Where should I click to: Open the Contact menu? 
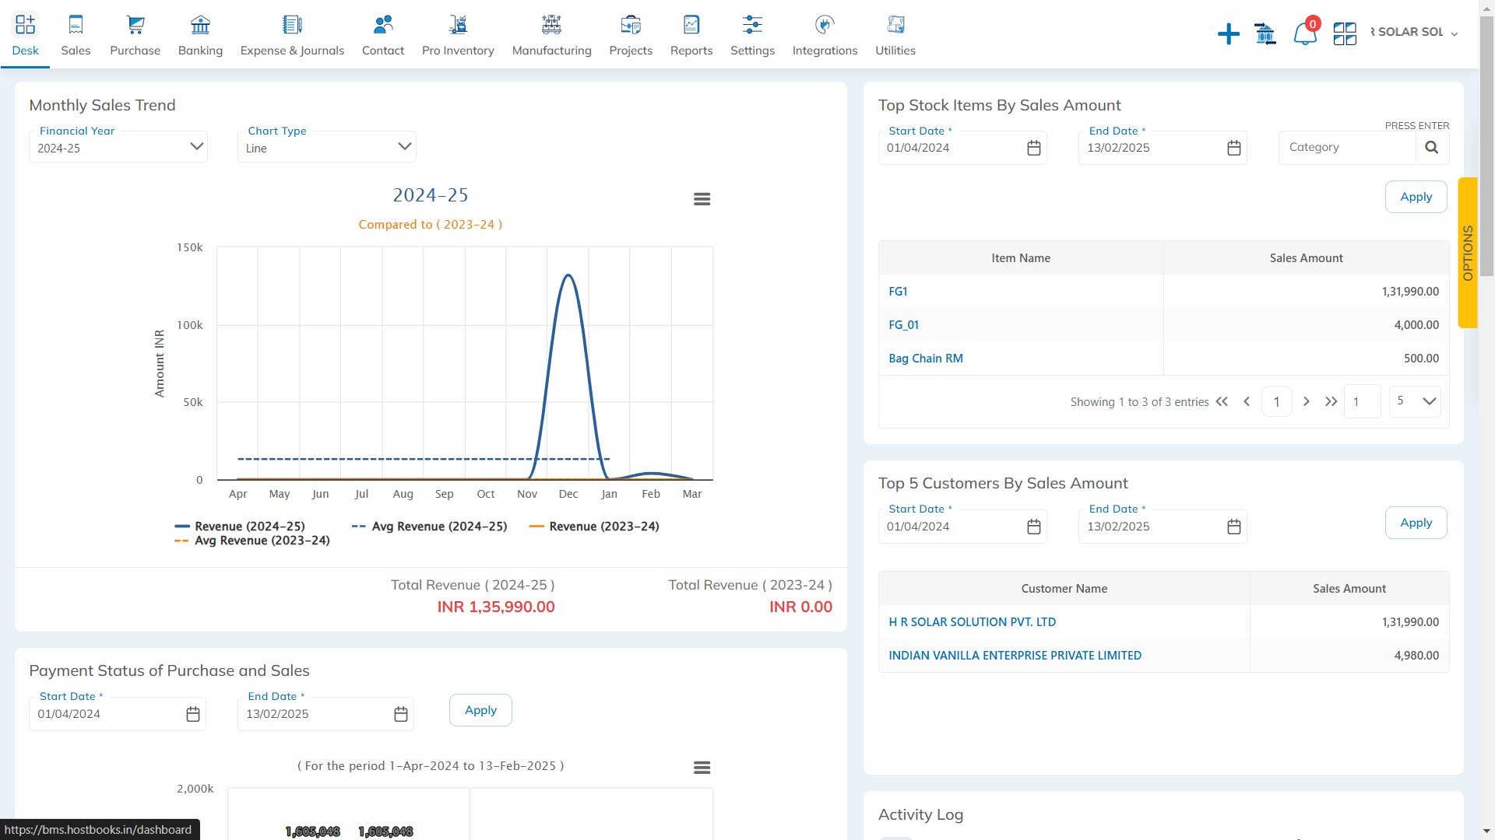click(382, 35)
